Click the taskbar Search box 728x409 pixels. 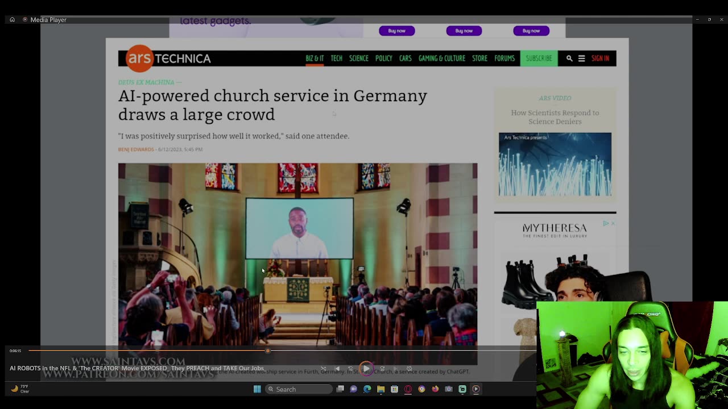coord(299,389)
